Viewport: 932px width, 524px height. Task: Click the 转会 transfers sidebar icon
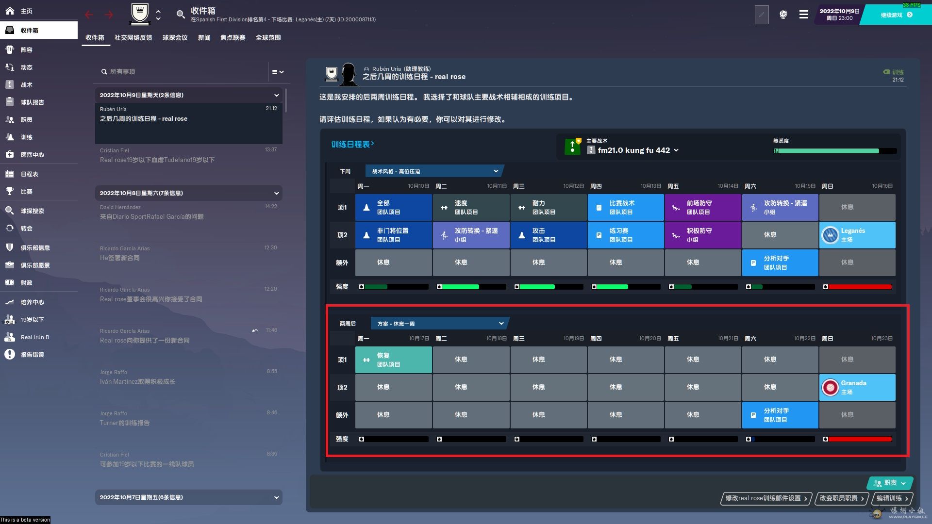click(x=10, y=228)
